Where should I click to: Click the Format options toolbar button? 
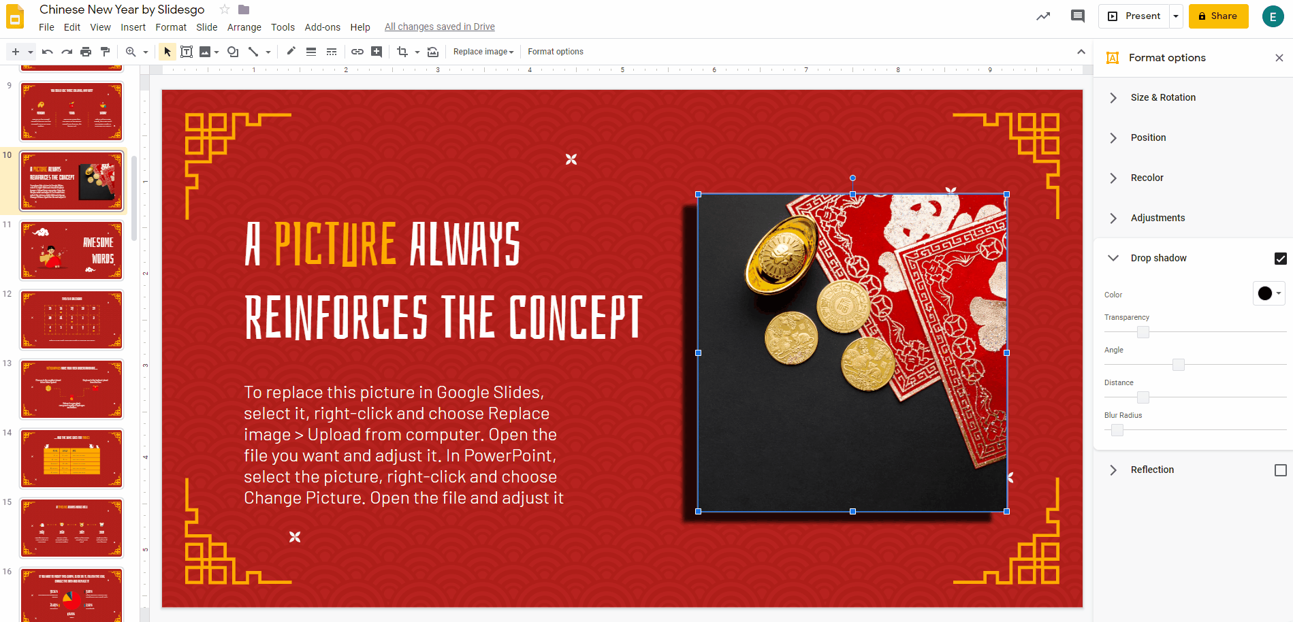[556, 52]
